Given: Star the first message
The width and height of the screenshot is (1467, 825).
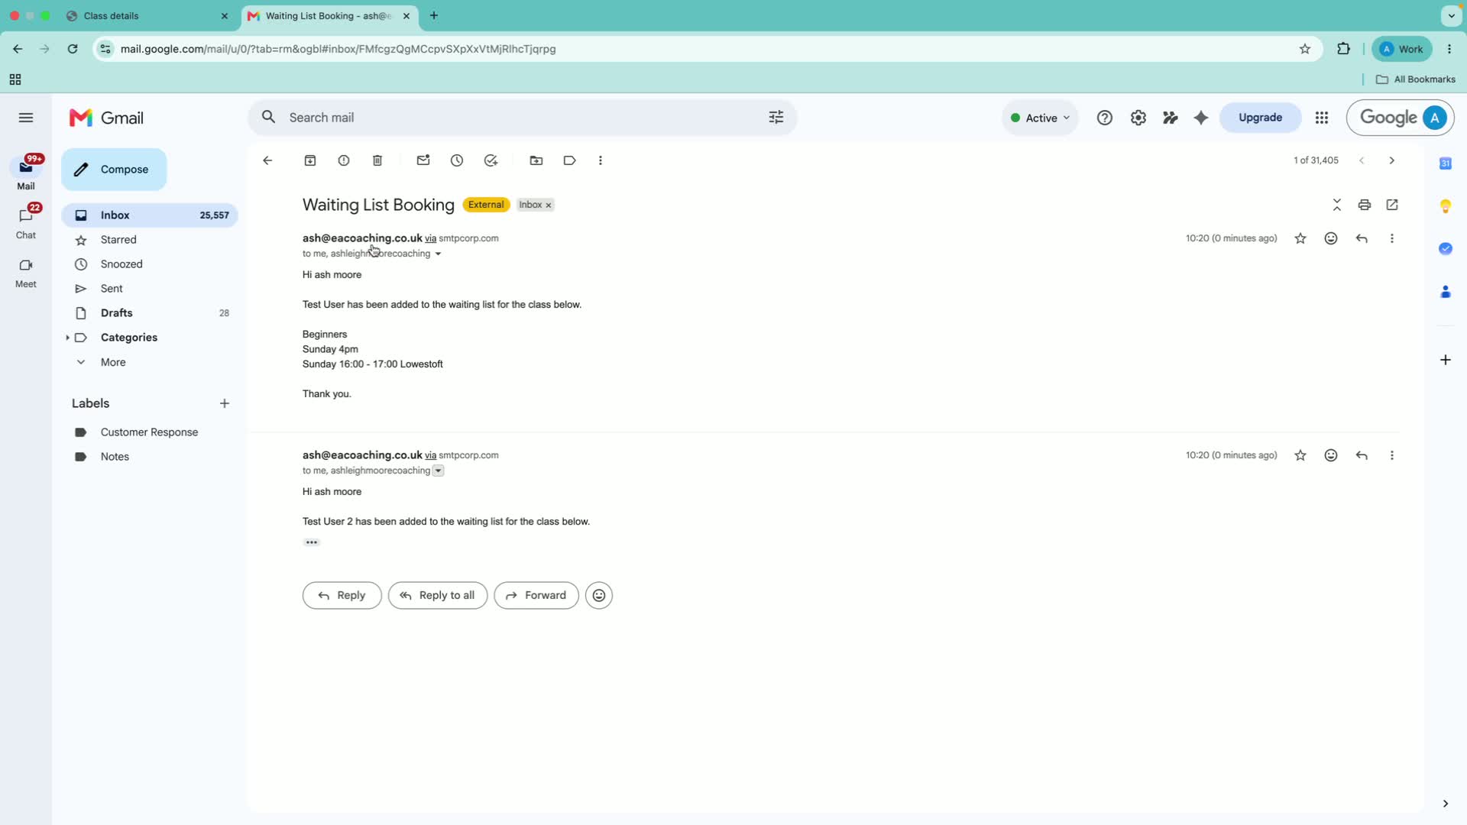Looking at the screenshot, I should pos(1300,238).
